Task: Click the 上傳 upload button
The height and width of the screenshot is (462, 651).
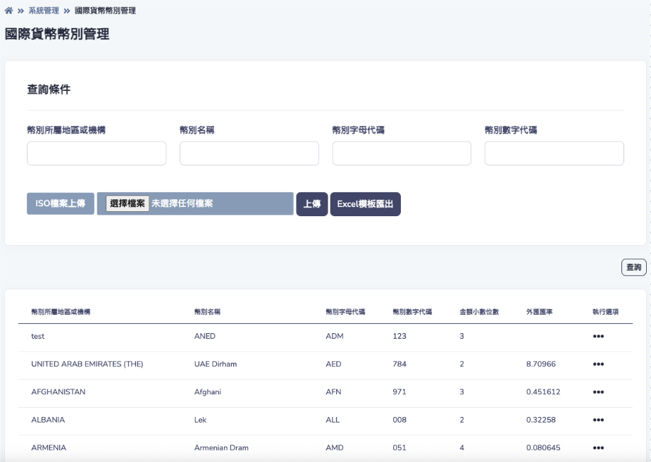Action: [x=311, y=204]
